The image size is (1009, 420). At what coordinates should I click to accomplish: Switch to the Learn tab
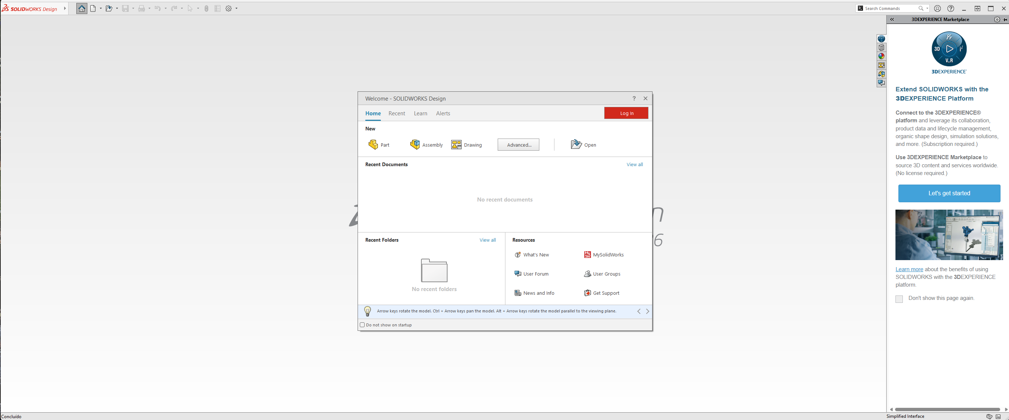pos(420,113)
